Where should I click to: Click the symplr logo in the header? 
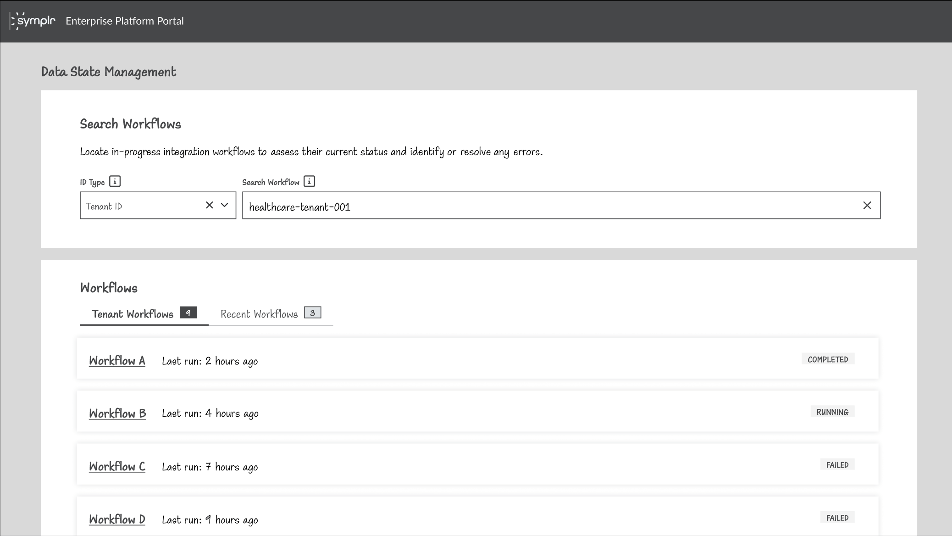[x=31, y=21]
